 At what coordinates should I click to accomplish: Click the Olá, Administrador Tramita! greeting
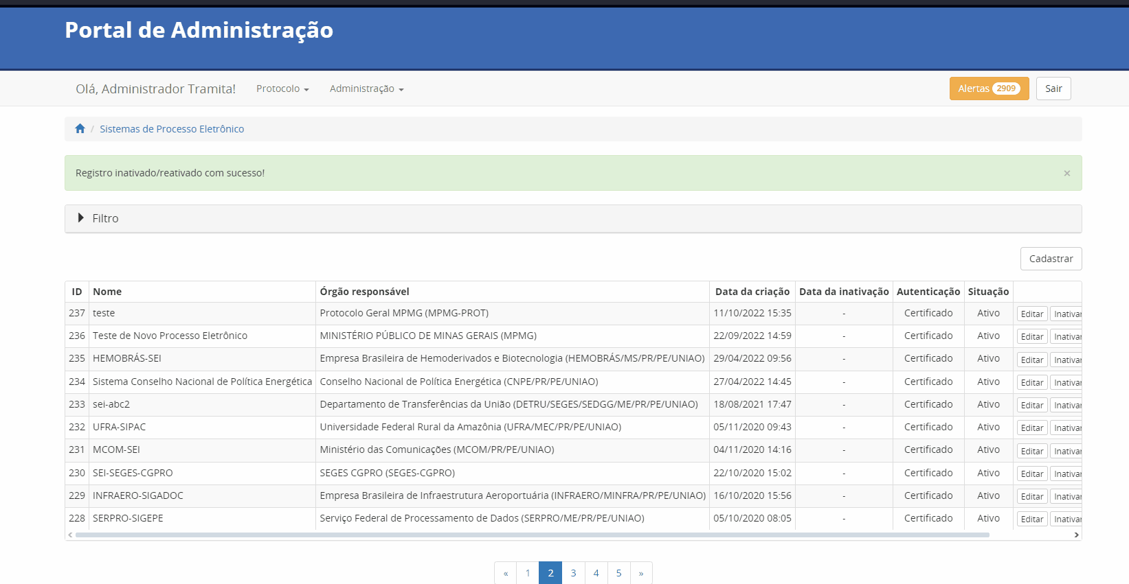[x=155, y=89]
